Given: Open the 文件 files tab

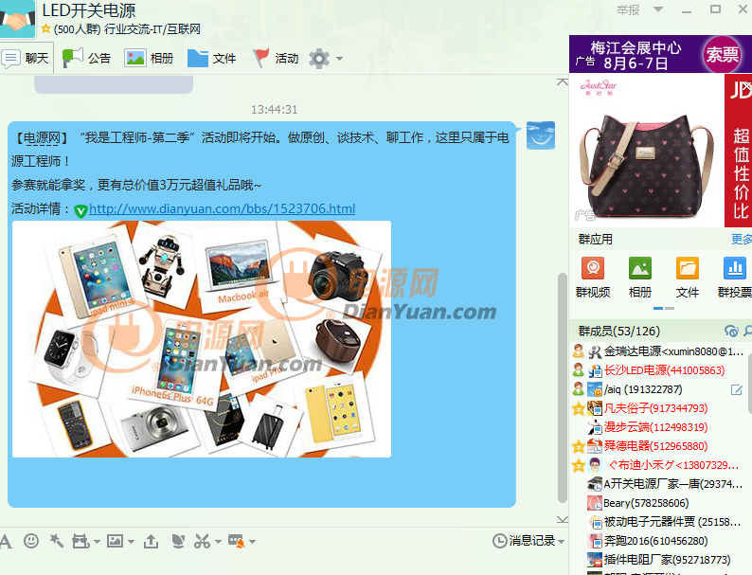Looking at the screenshot, I should [211, 58].
